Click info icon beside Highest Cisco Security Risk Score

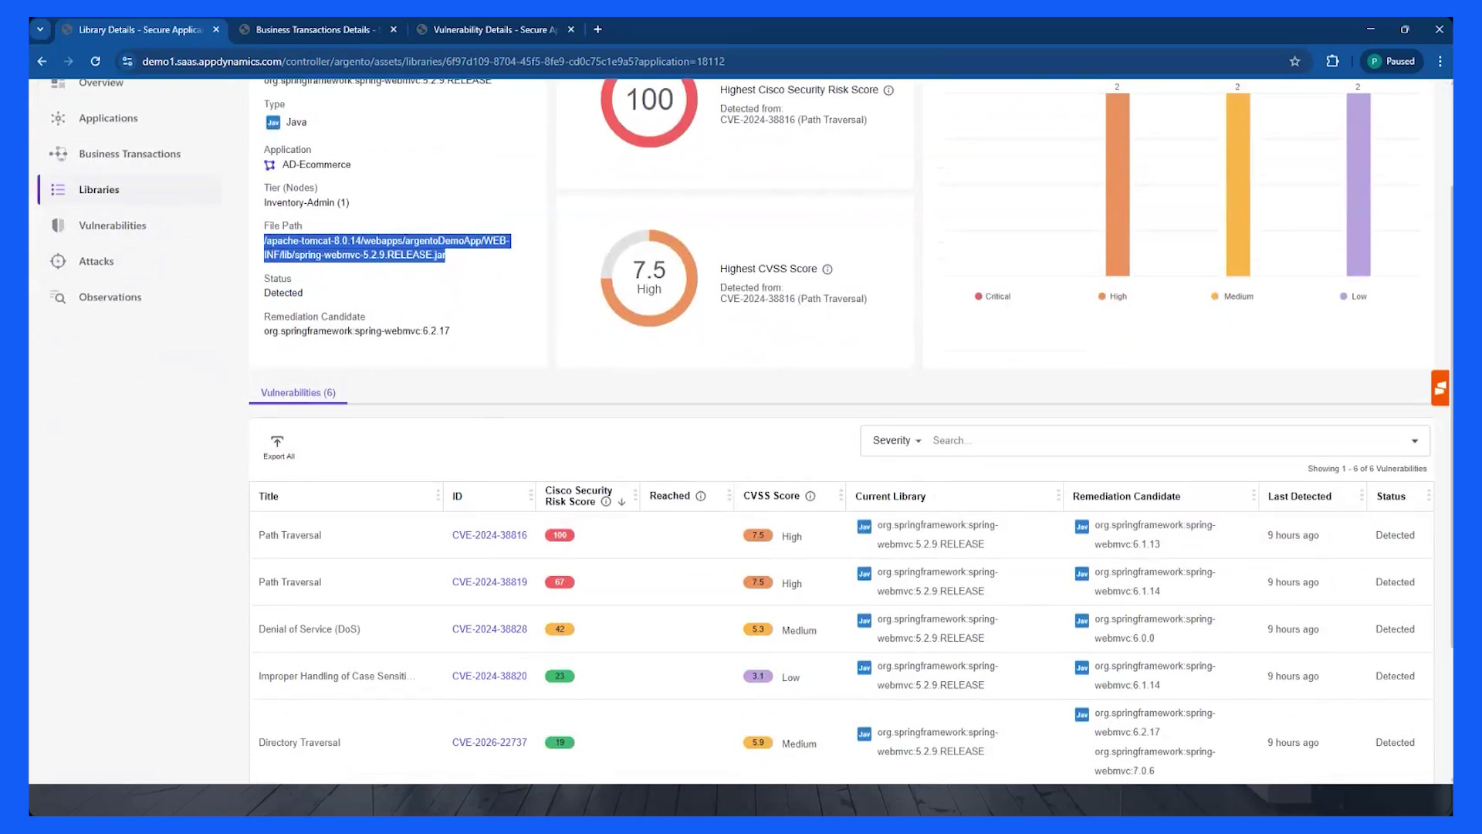(888, 90)
